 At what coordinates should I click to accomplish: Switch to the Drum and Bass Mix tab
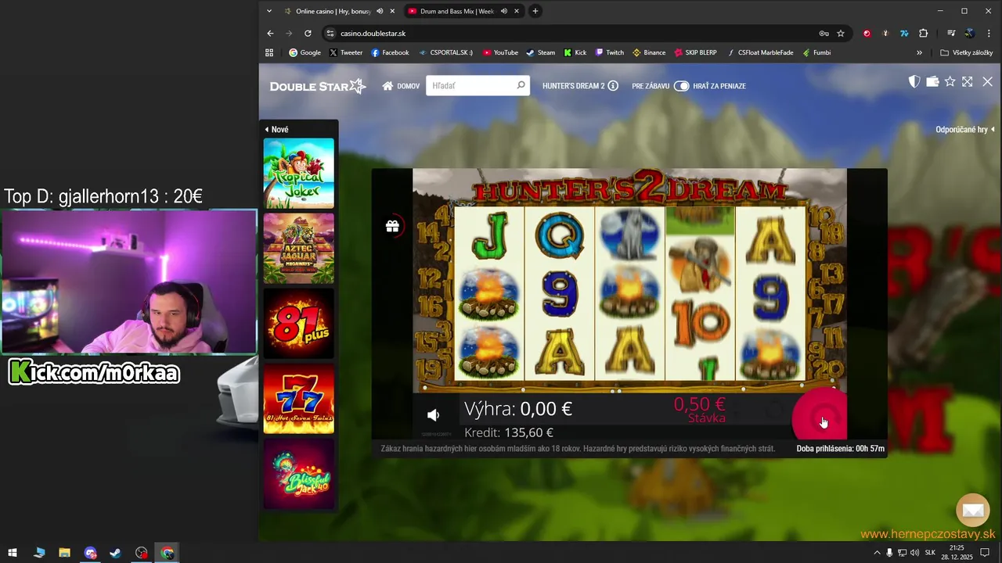pos(456,11)
